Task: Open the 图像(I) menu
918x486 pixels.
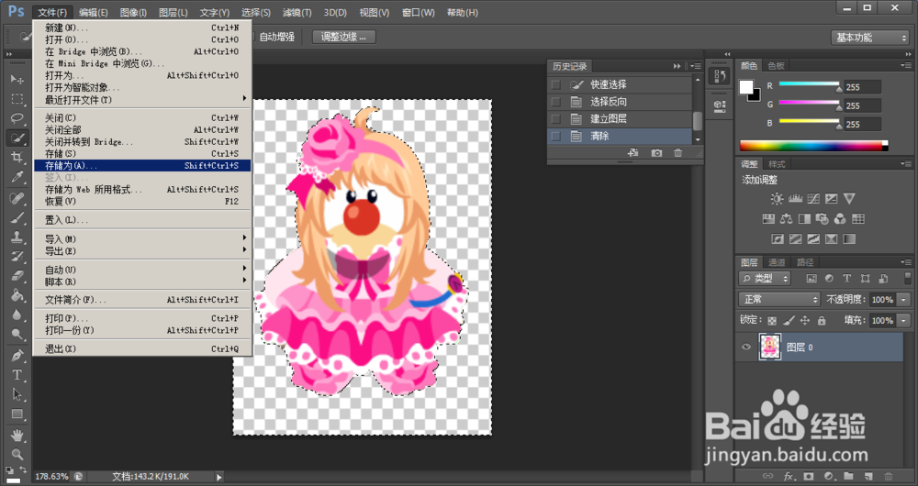Action: pyautogui.click(x=133, y=12)
